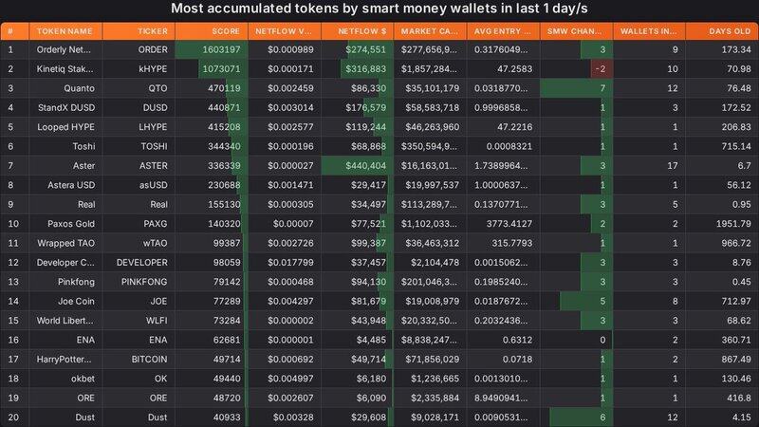759x427 pixels.
Task: Select the Looped HYPE token name
Action: pyautogui.click(x=65, y=127)
